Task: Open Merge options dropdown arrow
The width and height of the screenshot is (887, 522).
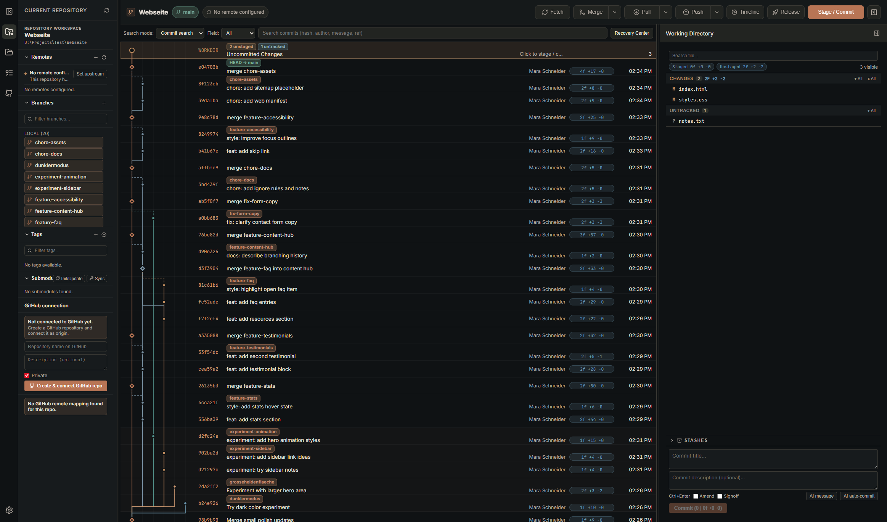Action: click(614, 12)
